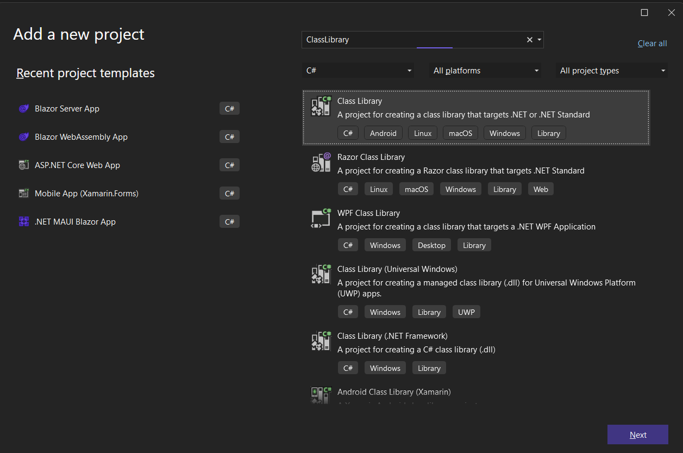Click the ASP.NET Core Web App icon
The height and width of the screenshot is (453, 683).
click(23, 165)
